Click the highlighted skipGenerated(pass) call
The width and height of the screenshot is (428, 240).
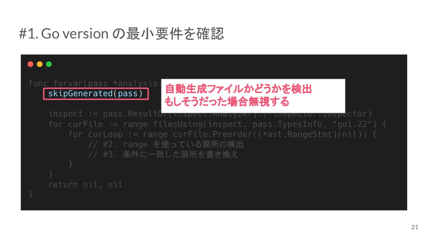click(x=96, y=94)
